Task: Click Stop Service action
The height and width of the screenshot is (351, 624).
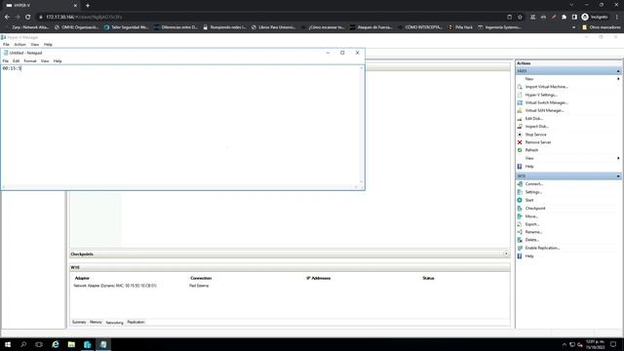Action: pos(535,135)
